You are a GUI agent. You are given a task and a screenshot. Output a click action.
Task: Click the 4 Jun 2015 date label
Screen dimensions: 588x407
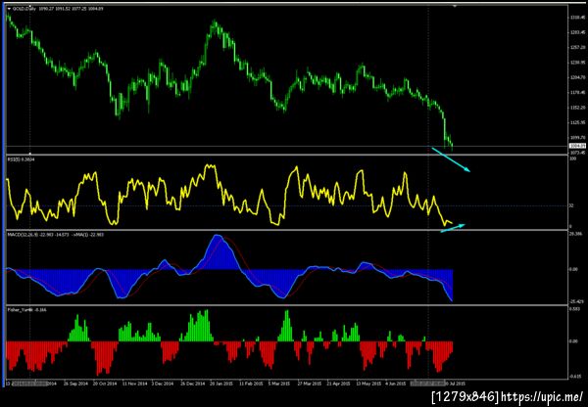396,384
